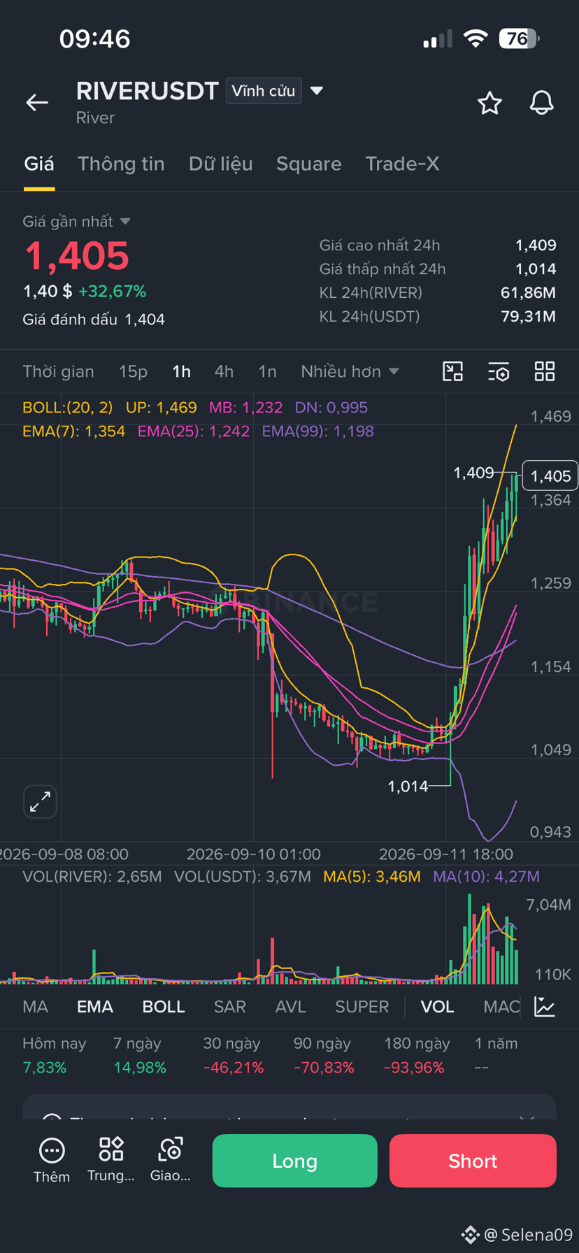Screen dimensions: 579x1253
Task: Expand chart to fullscreen with arrows icon
Action: point(40,801)
